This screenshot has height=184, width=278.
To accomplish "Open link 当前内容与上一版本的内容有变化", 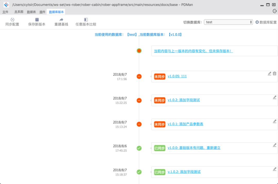I will [x=193, y=51].
